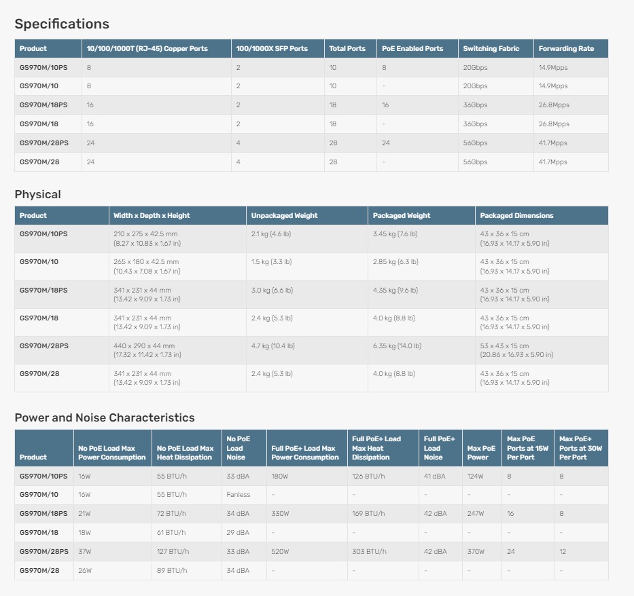Click the 2.1 kg (4.6 lb) weight

pos(271,234)
